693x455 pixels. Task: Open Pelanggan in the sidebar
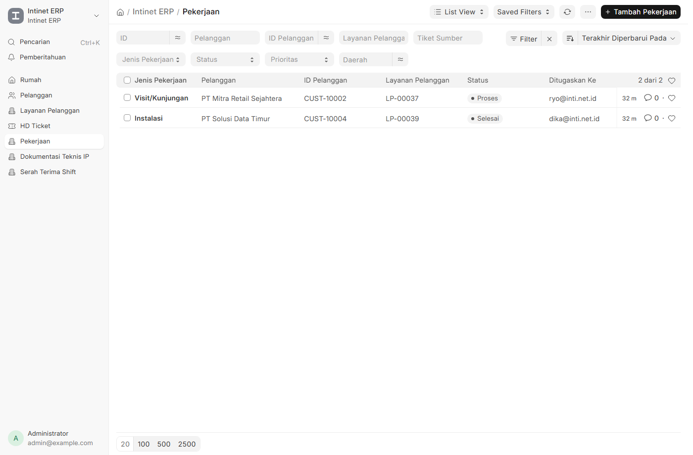54,95
